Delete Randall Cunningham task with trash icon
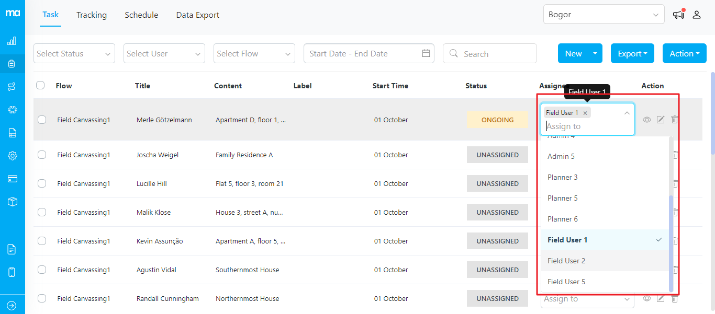 675,298
